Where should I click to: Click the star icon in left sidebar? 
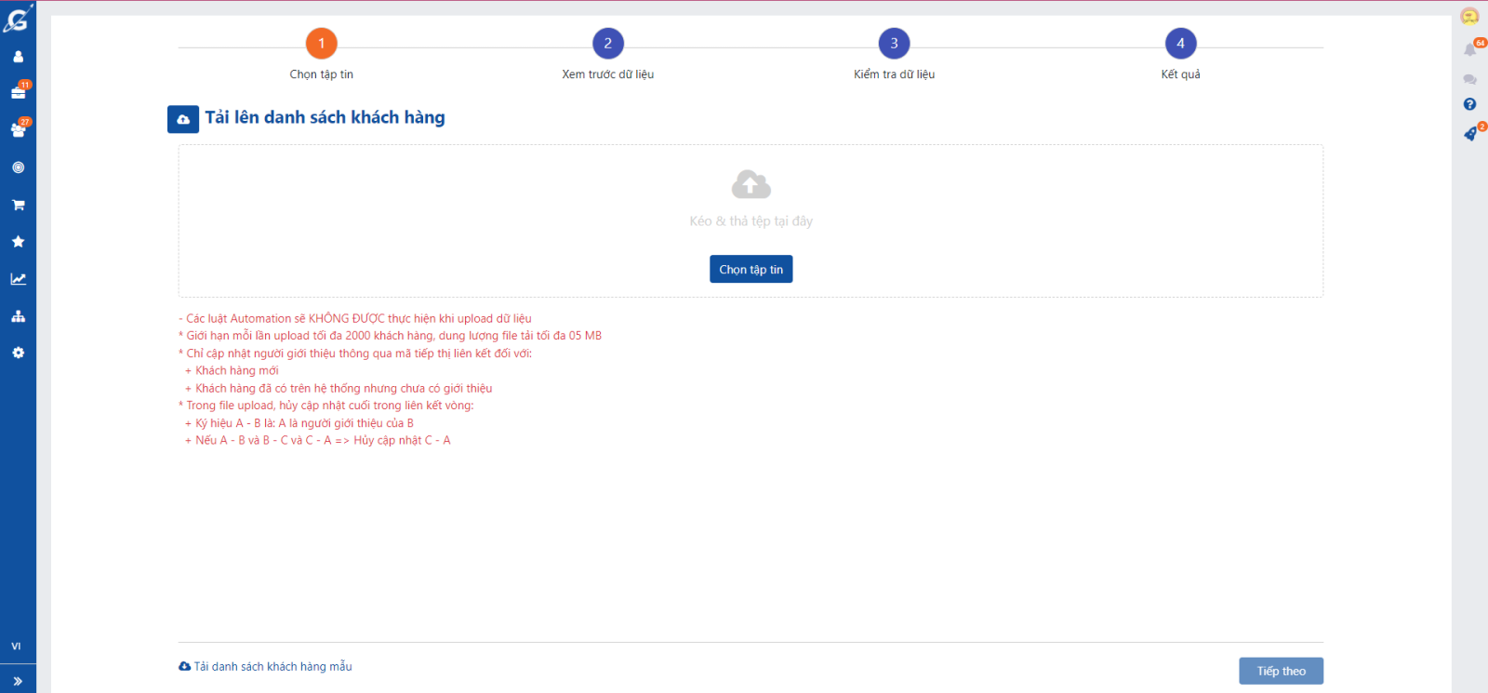click(18, 242)
